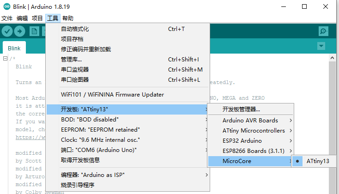Click 取得开发板信息 menu entry
The height and width of the screenshot is (194, 339).
pos(127,160)
